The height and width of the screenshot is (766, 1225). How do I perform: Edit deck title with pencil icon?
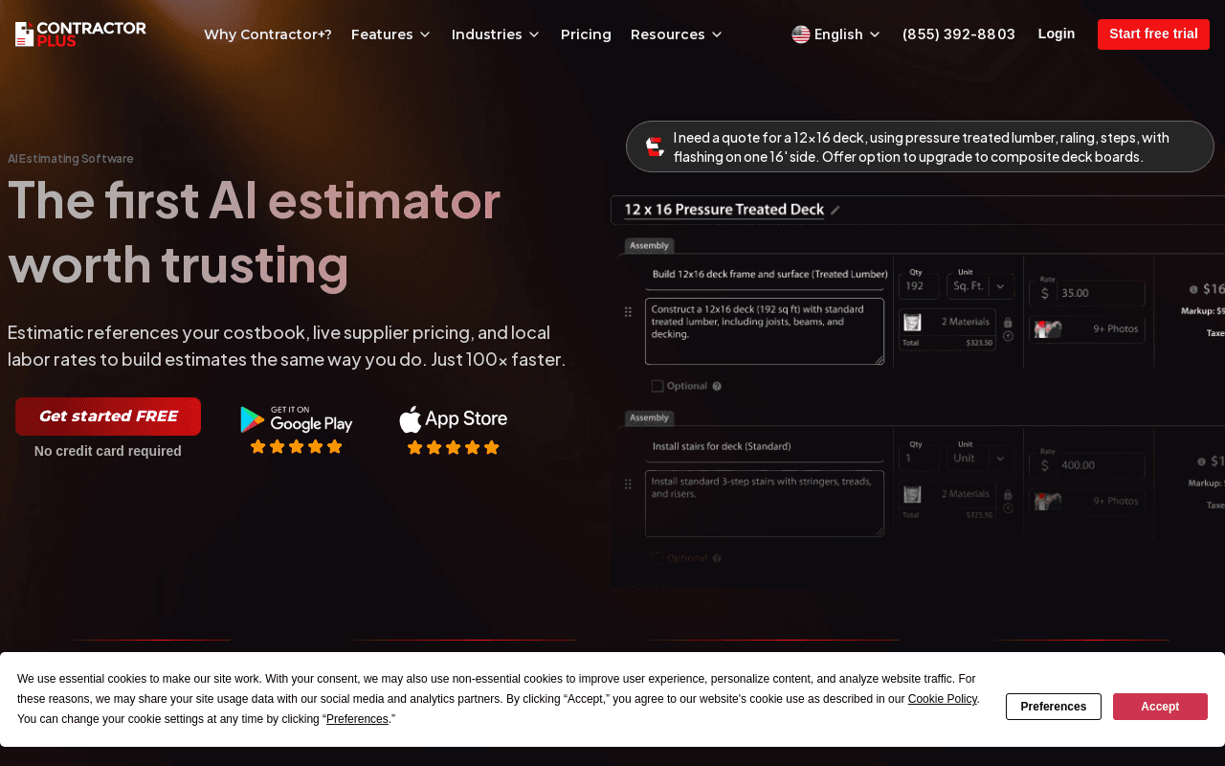point(835,210)
